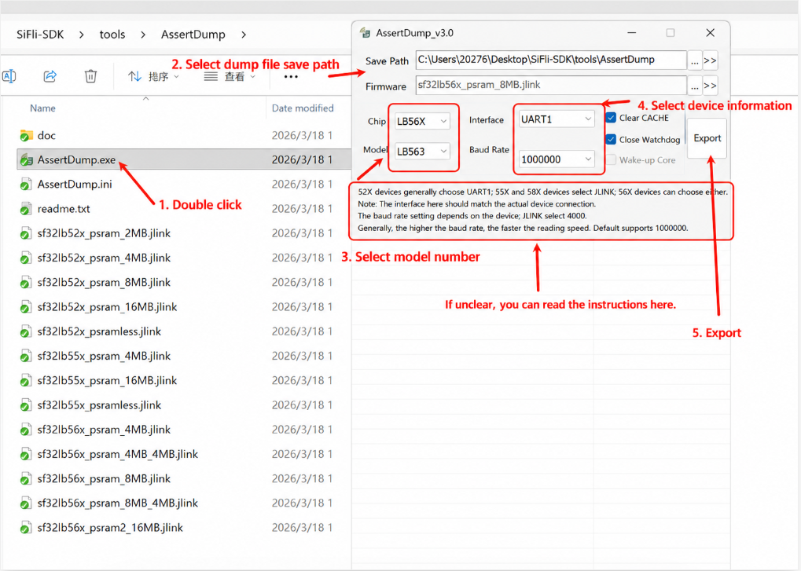
Task: Click the icon of sf32lb56x_psram_4MB.jlink
Action: coord(25,430)
